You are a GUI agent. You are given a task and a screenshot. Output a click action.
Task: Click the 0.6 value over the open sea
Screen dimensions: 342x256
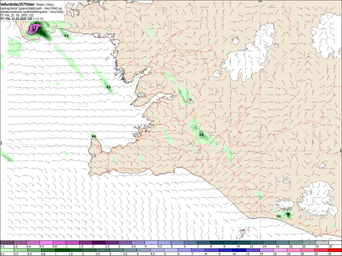(x=108, y=87)
